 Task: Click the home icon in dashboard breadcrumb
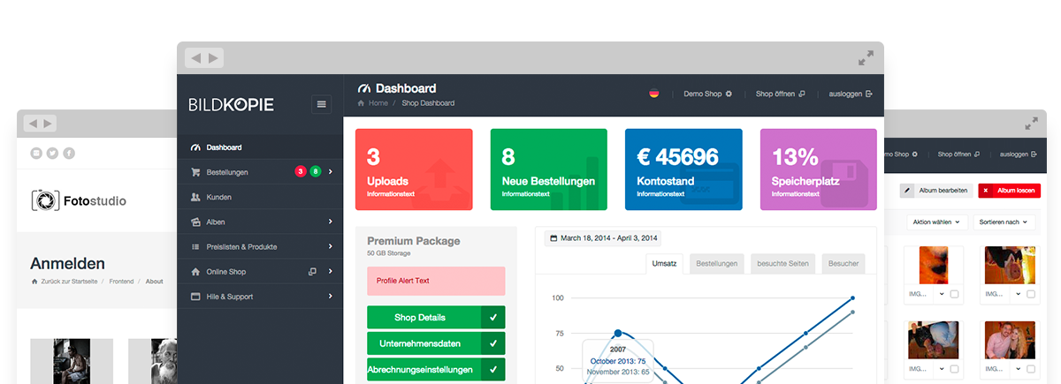click(361, 103)
